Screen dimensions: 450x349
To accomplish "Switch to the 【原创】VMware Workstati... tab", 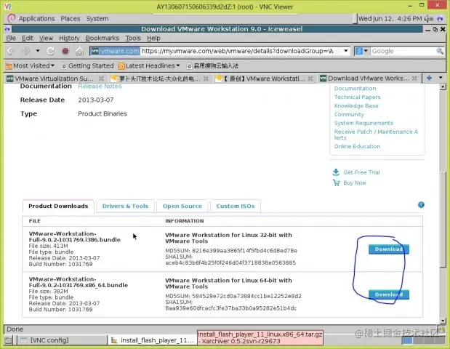I will pos(260,79).
